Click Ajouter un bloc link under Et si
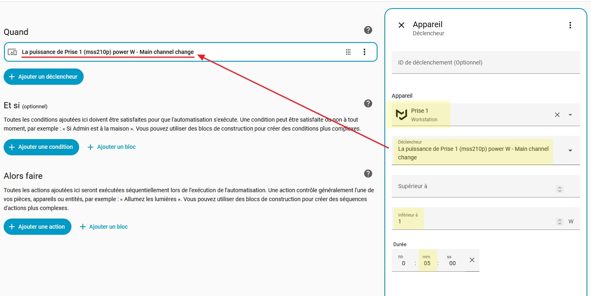 [x=112, y=147]
